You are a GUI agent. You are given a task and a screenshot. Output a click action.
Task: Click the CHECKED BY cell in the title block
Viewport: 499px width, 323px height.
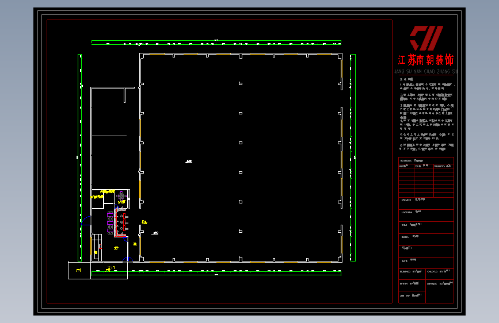tap(440, 273)
